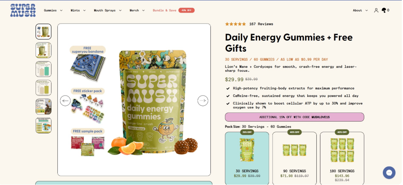
Task: Open the user account icon
Action: pyautogui.click(x=376, y=11)
